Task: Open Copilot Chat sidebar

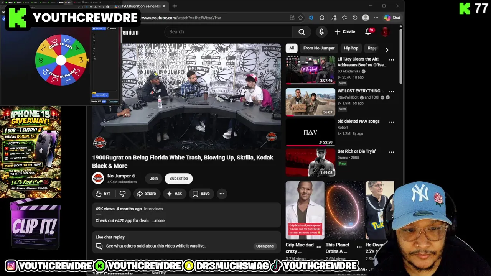Action: pyautogui.click(x=392, y=18)
